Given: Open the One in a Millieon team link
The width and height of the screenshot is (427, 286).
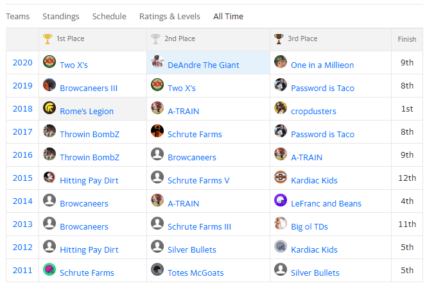Looking at the screenshot, I should 322,65.
